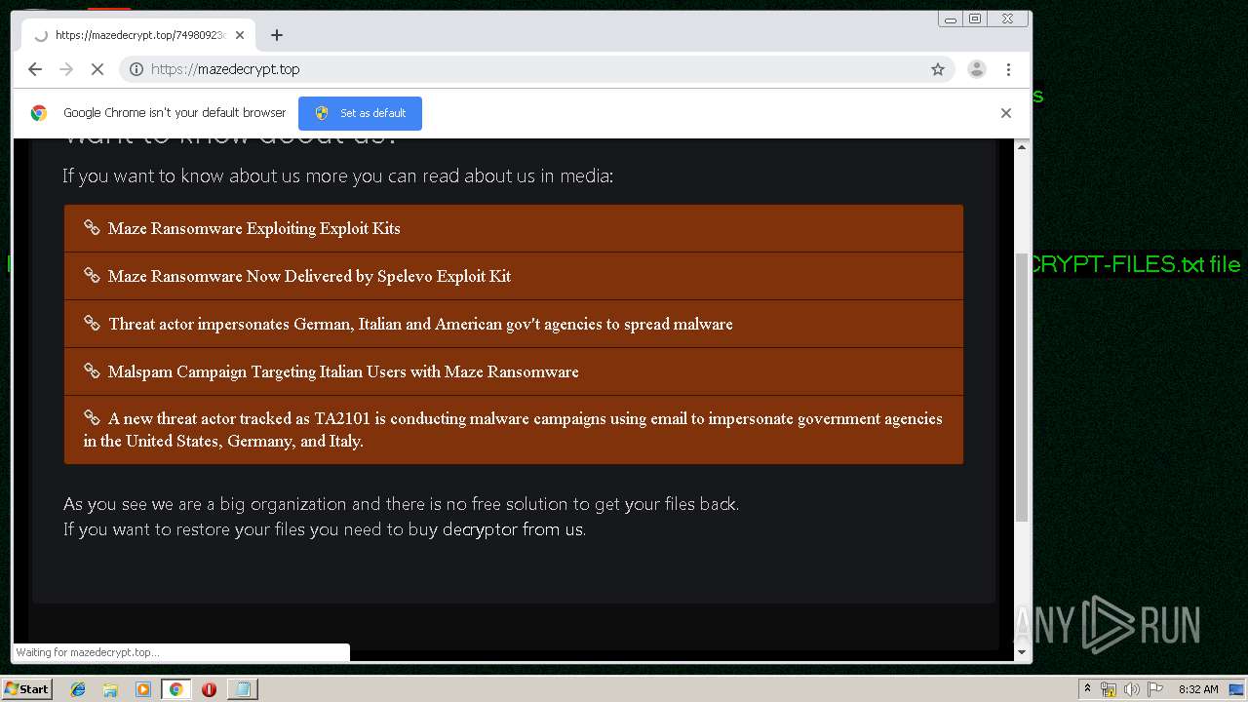
Task: Close the mazedecrypt.top tab
Action: pyautogui.click(x=240, y=35)
